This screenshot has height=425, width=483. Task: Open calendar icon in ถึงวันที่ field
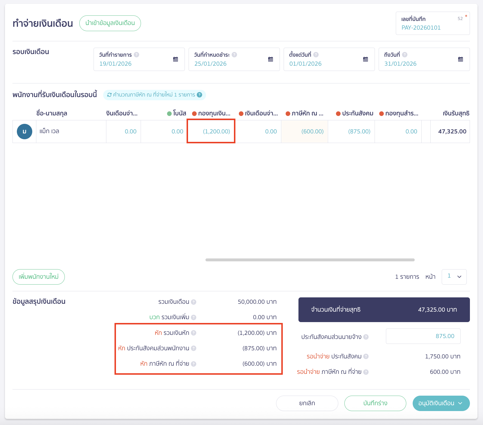click(x=461, y=59)
